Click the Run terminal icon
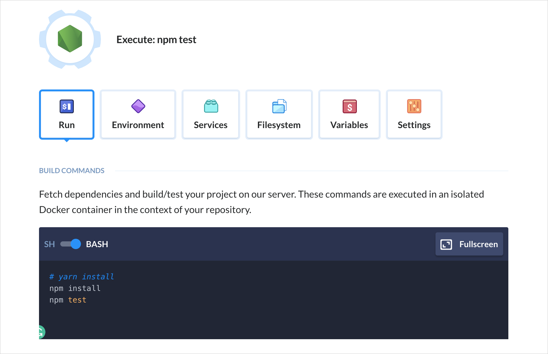 [67, 107]
